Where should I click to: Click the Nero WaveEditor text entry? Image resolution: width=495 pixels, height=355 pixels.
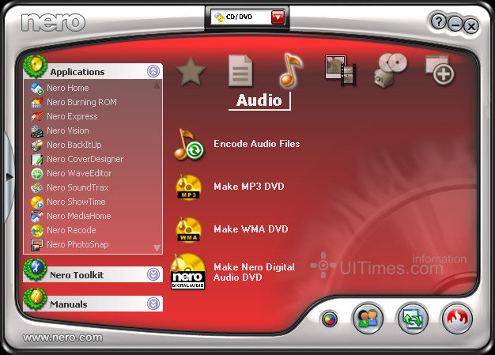click(79, 173)
